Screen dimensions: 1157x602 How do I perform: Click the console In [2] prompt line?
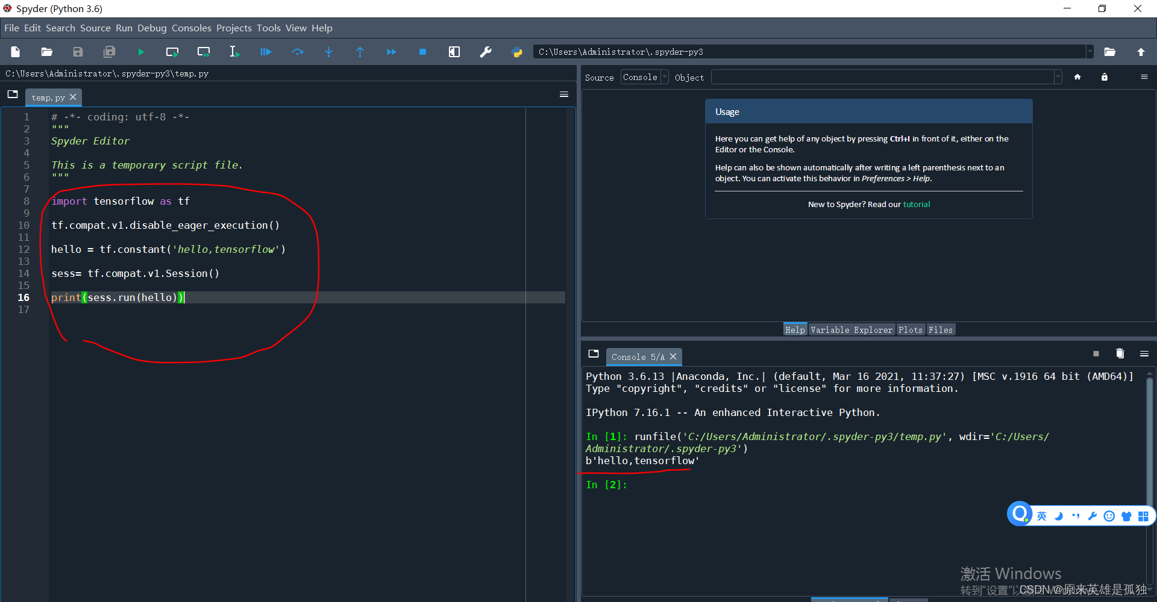606,485
